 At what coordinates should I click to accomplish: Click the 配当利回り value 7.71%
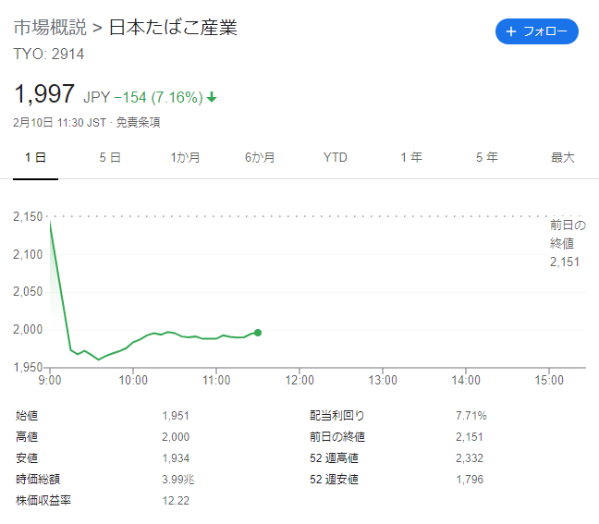click(471, 416)
